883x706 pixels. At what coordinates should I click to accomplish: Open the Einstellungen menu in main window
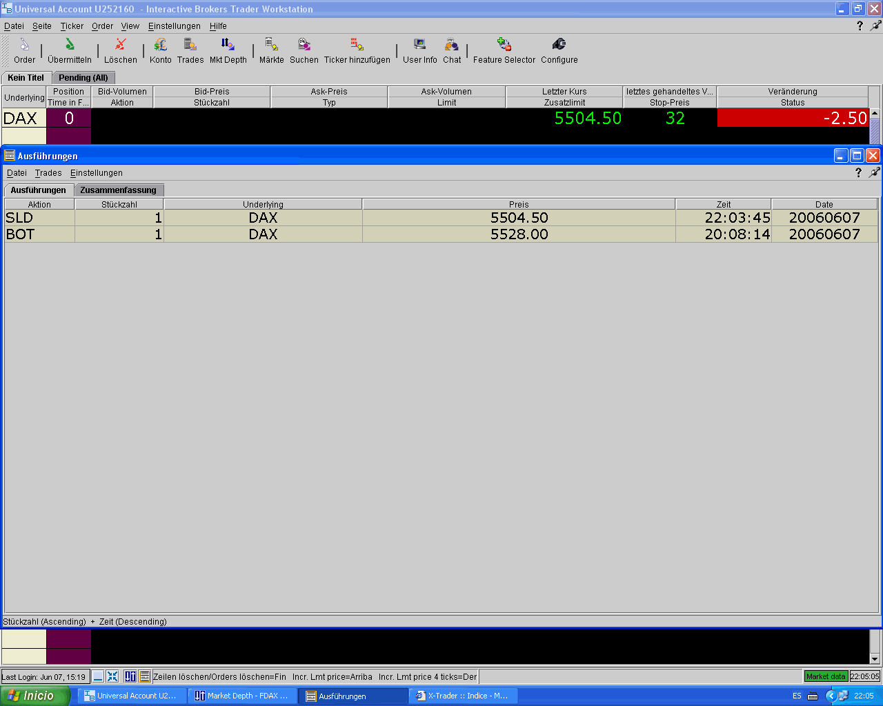tap(175, 26)
